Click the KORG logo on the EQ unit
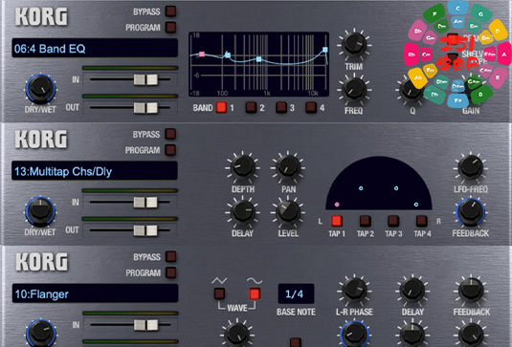The image size is (512, 347). pos(41,16)
